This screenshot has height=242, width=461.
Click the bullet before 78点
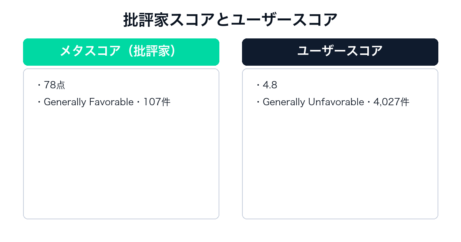39,85
